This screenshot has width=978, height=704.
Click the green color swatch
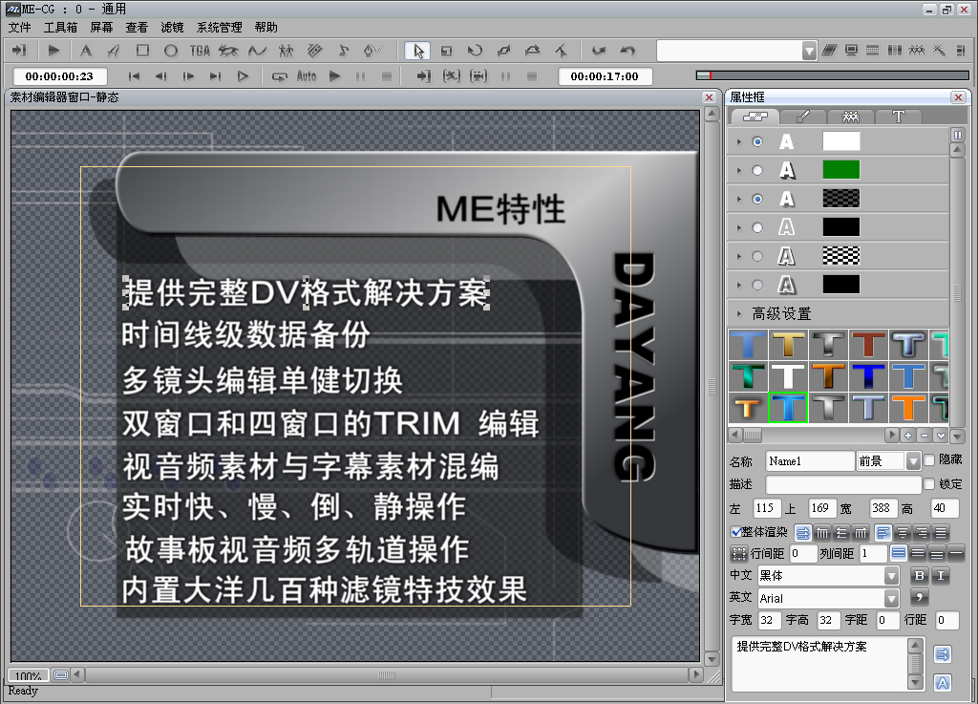pyautogui.click(x=840, y=170)
